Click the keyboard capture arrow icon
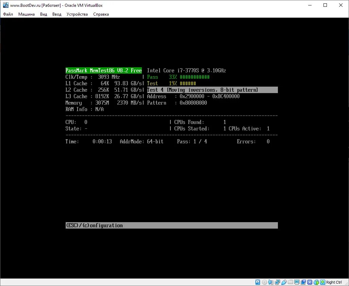349x286 pixels. tap(323, 282)
